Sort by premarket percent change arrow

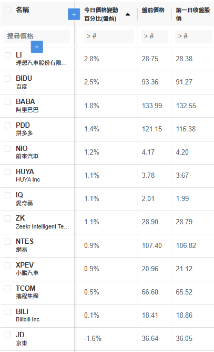click(128, 15)
